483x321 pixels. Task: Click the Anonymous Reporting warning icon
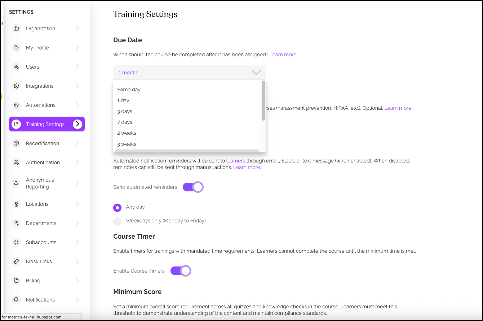coord(16,183)
